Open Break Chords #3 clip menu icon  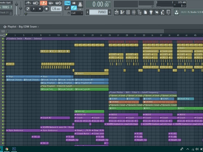pyautogui.click(x=76, y=80)
